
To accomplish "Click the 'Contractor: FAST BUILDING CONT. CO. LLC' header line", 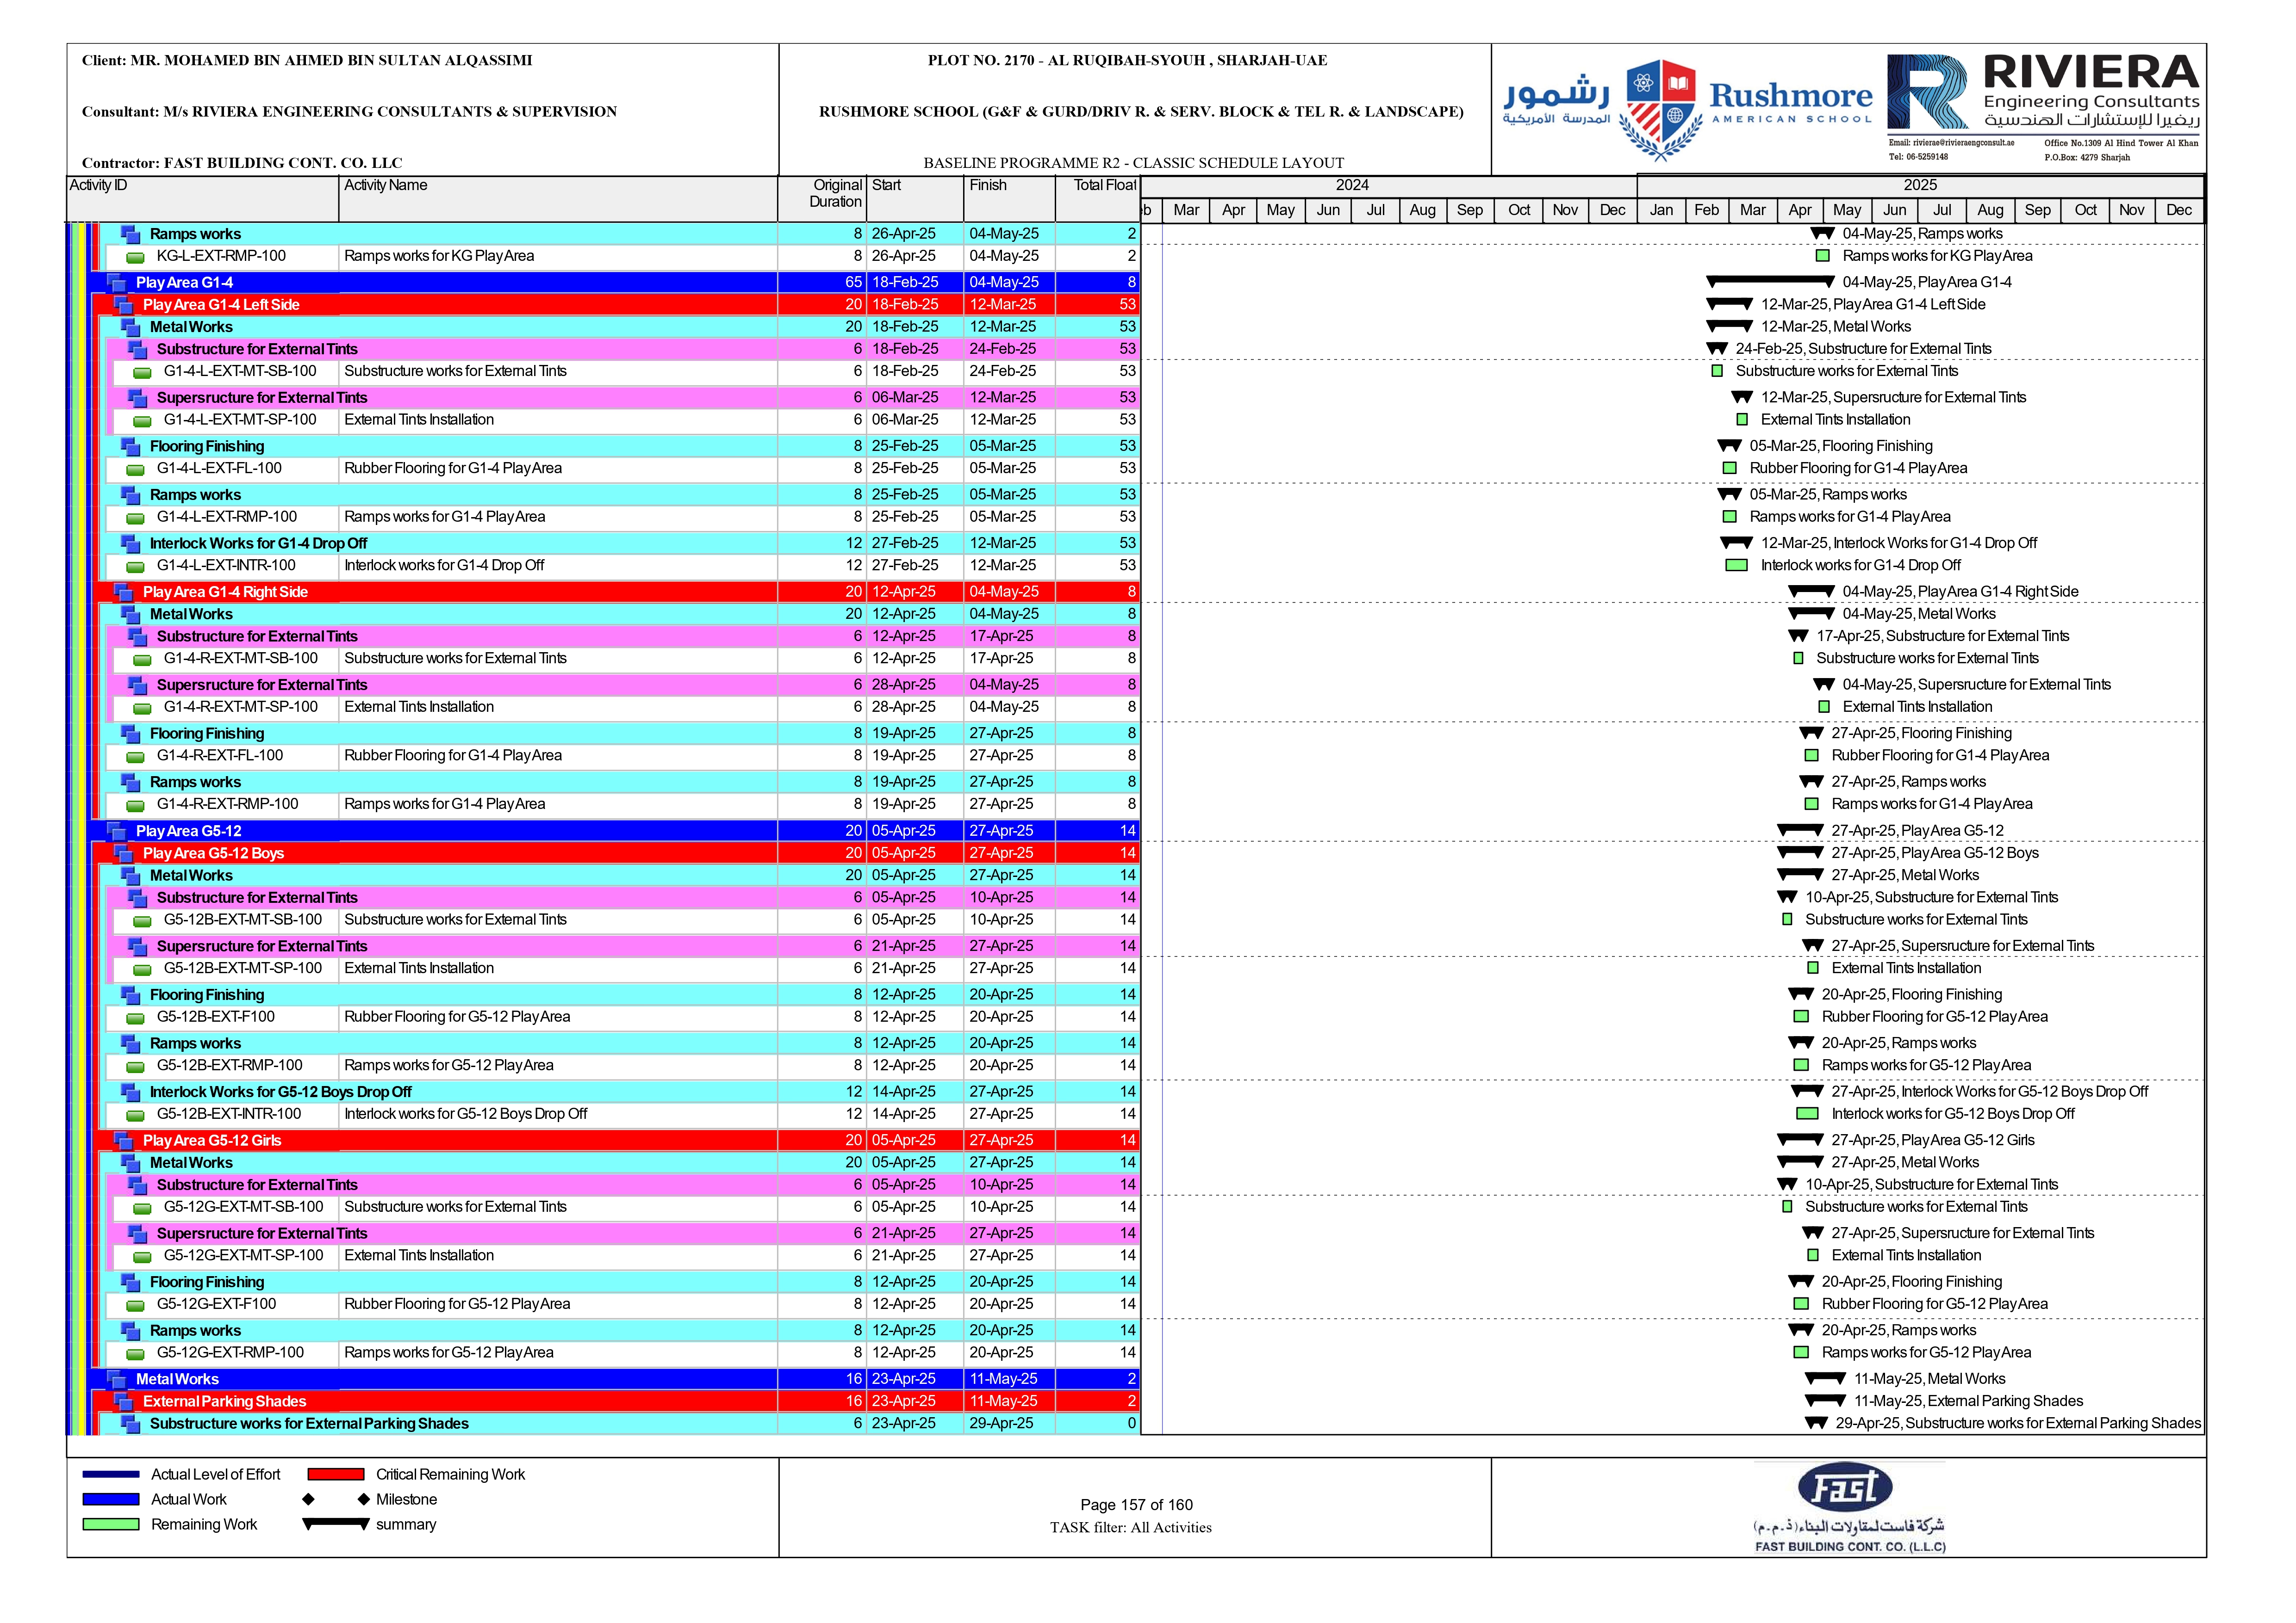I will click(x=242, y=163).
